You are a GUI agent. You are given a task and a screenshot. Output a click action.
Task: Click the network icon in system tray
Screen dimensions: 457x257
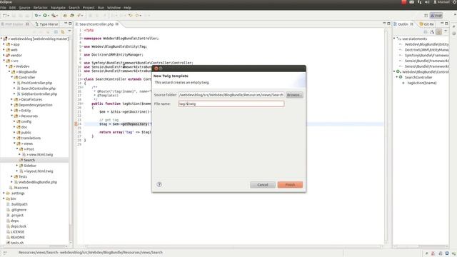[x=419, y=2]
